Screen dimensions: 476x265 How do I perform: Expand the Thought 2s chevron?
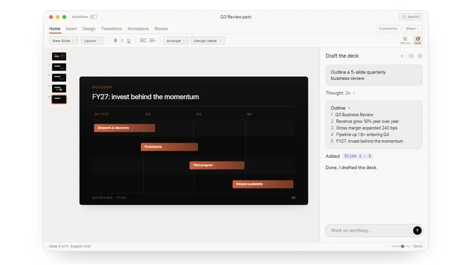pyautogui.click(x=354, y=93)
